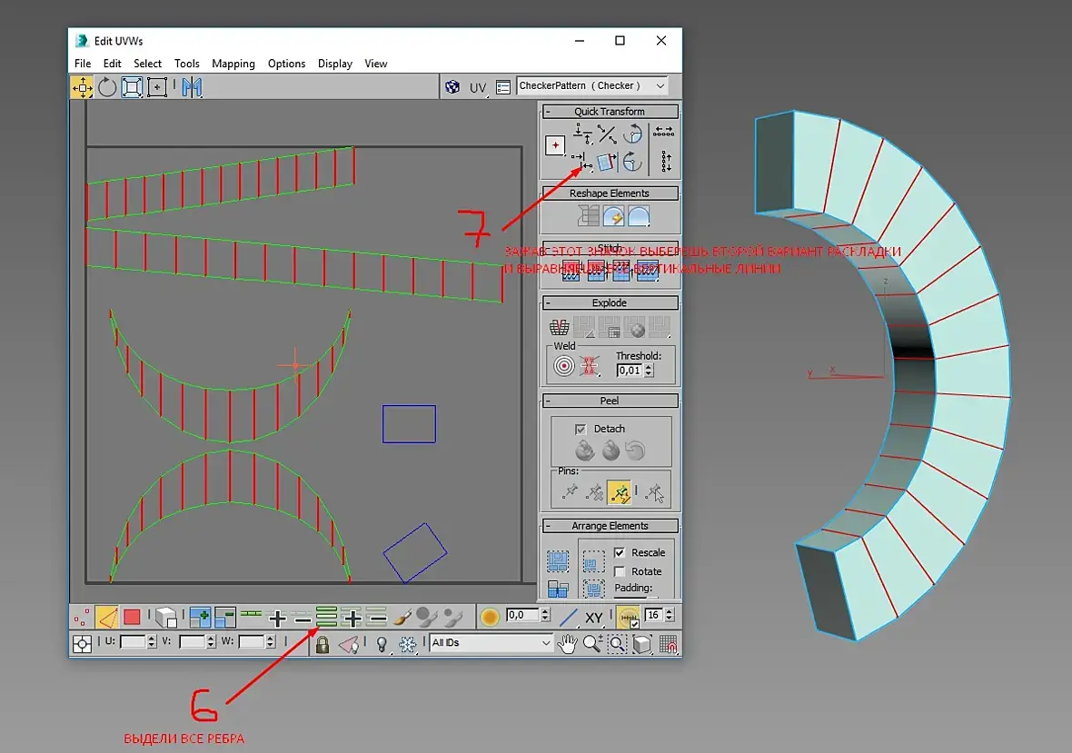Click the Explode rollout header
Image resolution: width=1072 pixels, height=753 pixels.
(610, 302)
